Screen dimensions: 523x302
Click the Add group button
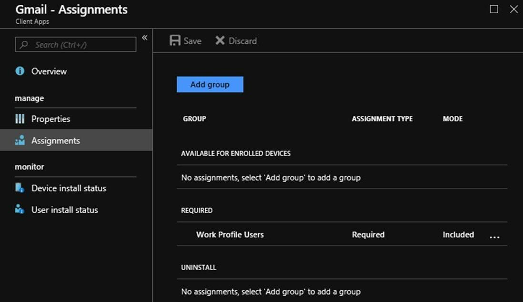pyautogui.click(x=210, y=85)
